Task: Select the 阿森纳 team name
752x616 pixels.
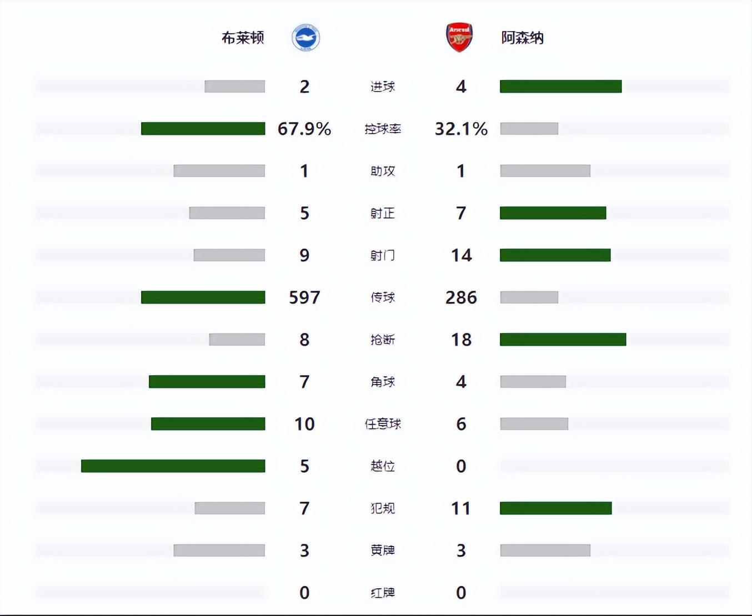Action: [x=522, y=38]
